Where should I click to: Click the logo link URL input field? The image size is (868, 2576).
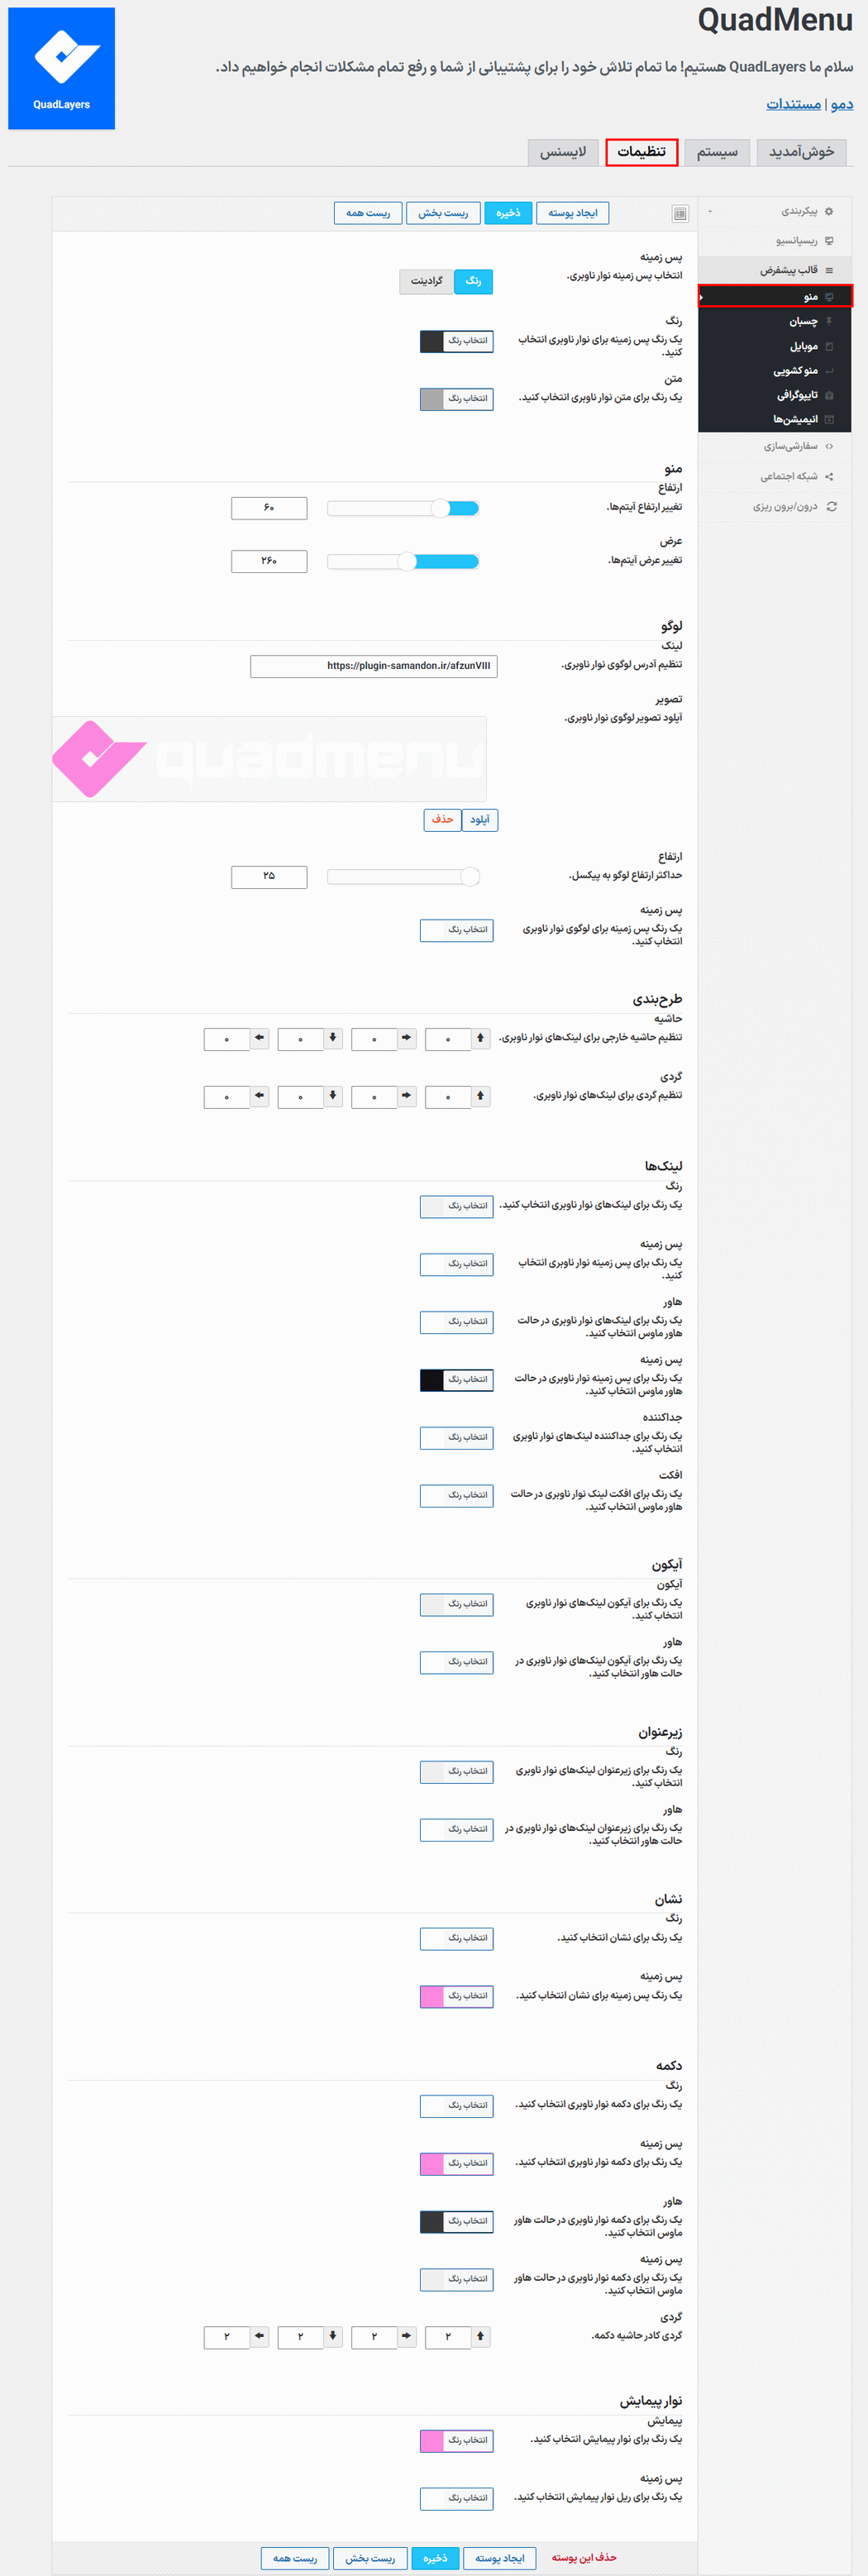[373, 666]
